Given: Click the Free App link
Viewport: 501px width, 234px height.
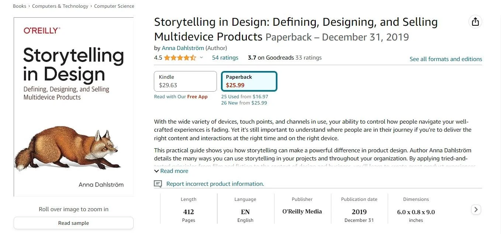Looking at the screenshot, I should tap(197, 97).
